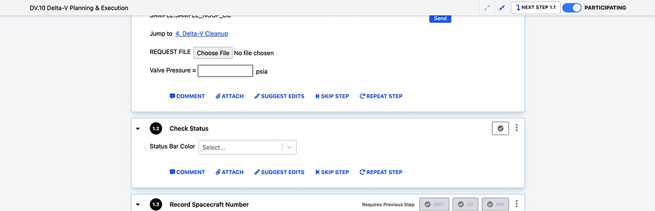Expand procedure view with expand-arrows icon
655x211 pixels.
pos(487,8)
